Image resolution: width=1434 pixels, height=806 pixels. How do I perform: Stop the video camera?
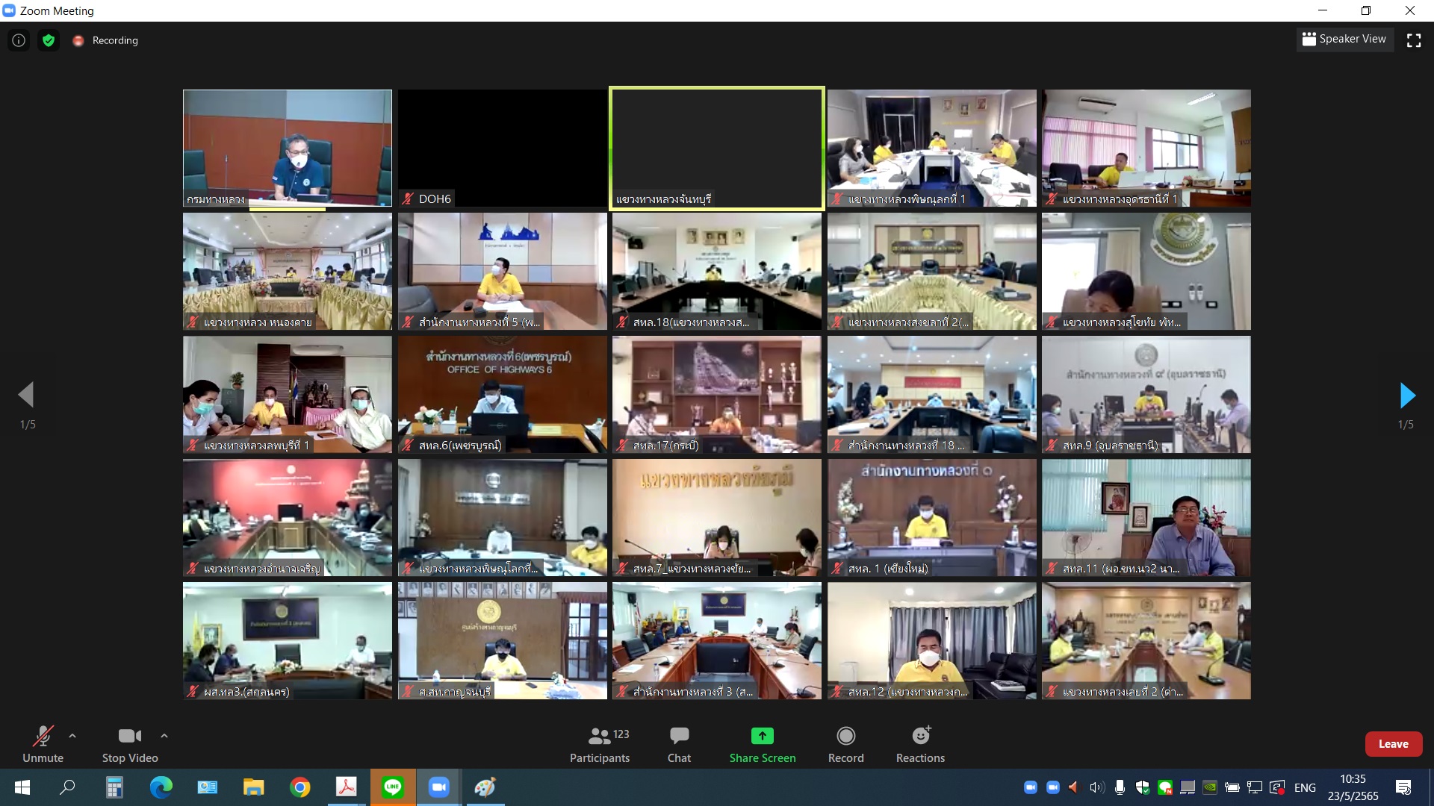(x=130, y=744)
